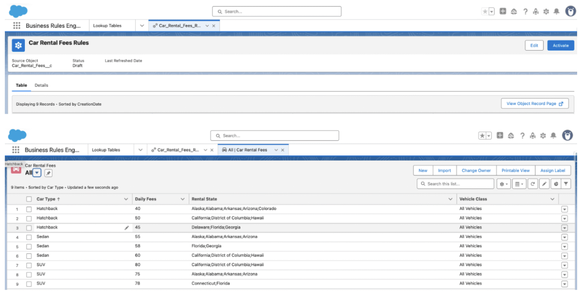Switch to the Details tab

[41, 85]
